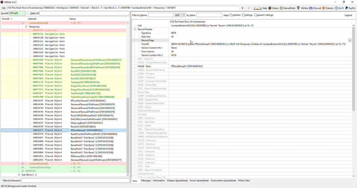Enable Keep children checkbox
357x188 pixels.
(x=231, y=15)
